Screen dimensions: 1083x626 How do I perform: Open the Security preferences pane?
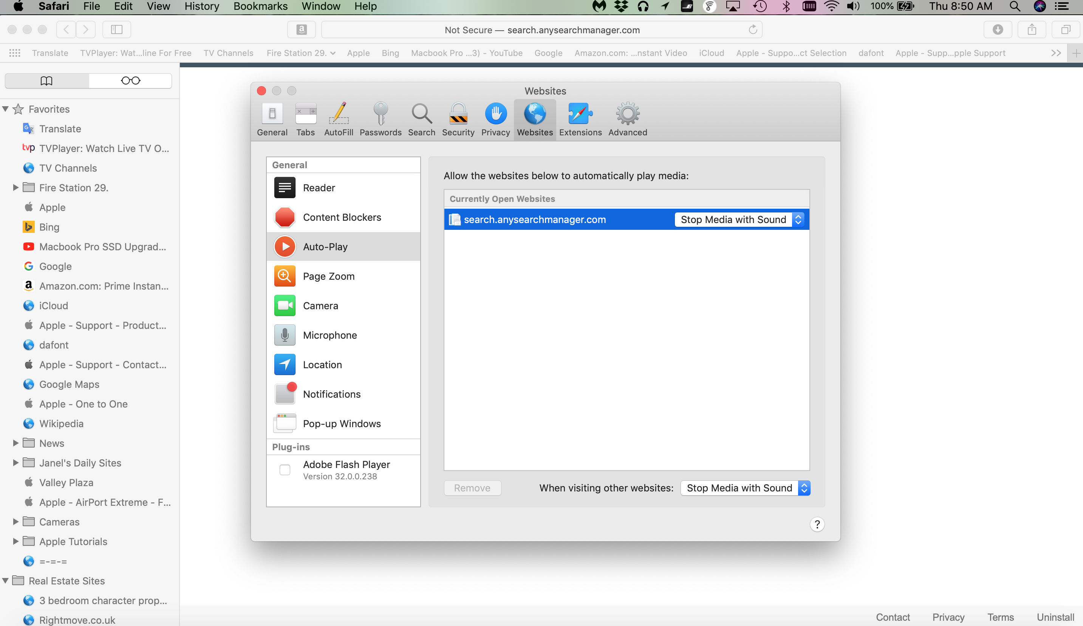click(x=458, y=119)
